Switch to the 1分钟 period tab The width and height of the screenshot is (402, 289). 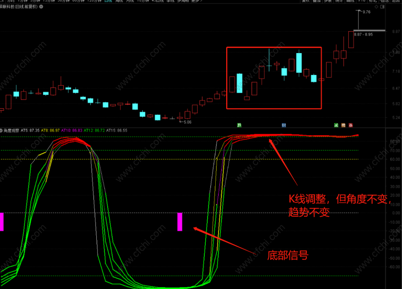tap(23, 1)
